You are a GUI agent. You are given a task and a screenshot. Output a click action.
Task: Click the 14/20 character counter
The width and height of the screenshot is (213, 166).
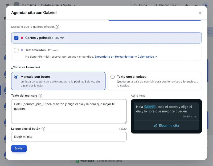123,129
